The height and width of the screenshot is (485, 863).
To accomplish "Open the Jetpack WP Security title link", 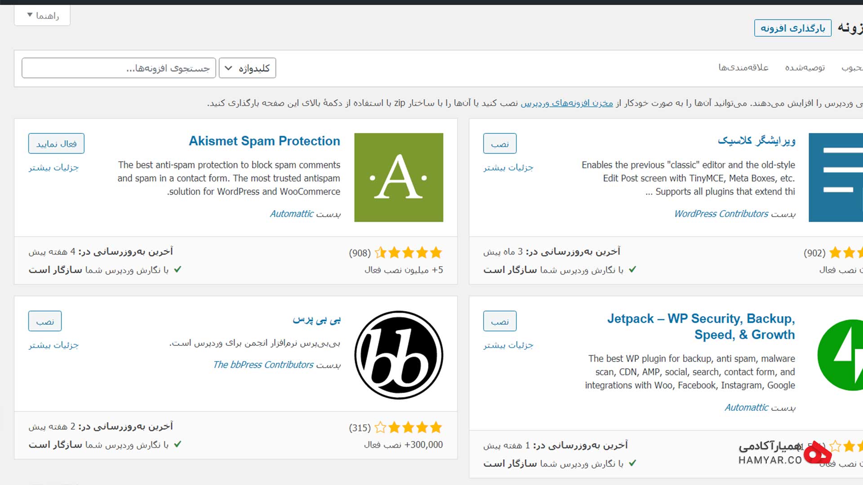I will point(701,326).
